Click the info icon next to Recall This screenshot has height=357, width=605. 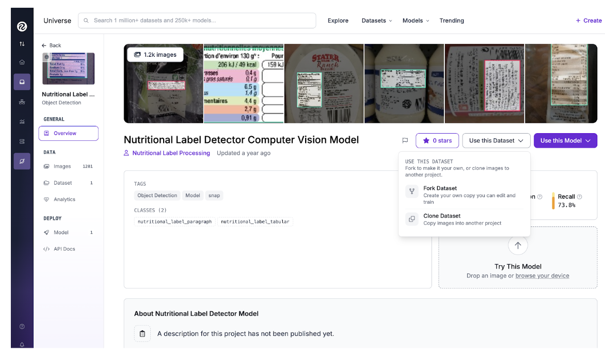point(579,197)
